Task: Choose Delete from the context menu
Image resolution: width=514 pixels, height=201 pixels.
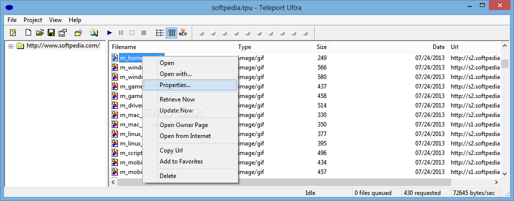Action: pos(190,176)
